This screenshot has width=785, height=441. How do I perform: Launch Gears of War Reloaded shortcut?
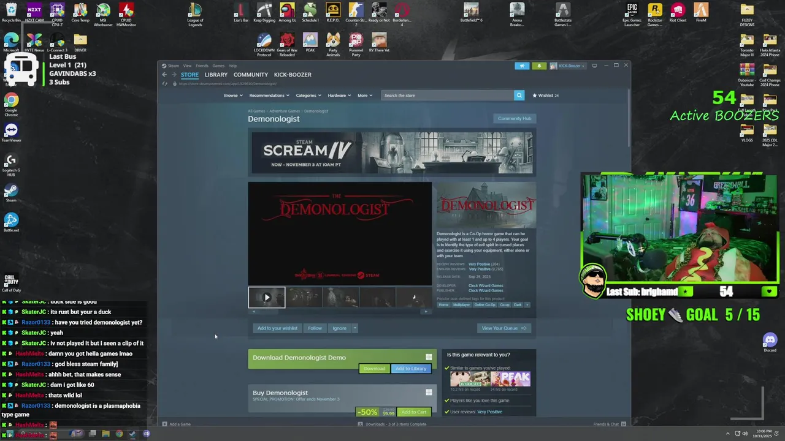287,45
